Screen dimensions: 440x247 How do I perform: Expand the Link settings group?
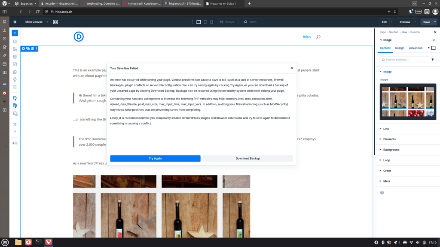click(386, 129)
